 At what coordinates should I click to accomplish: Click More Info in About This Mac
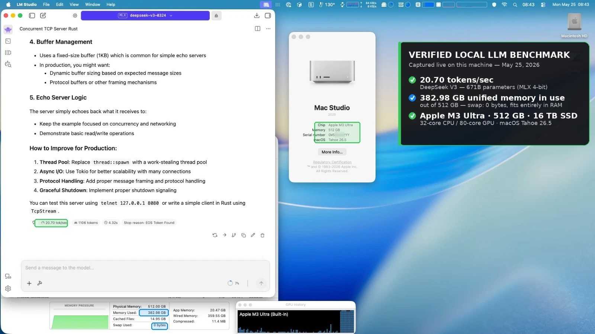tap(332, 152)
